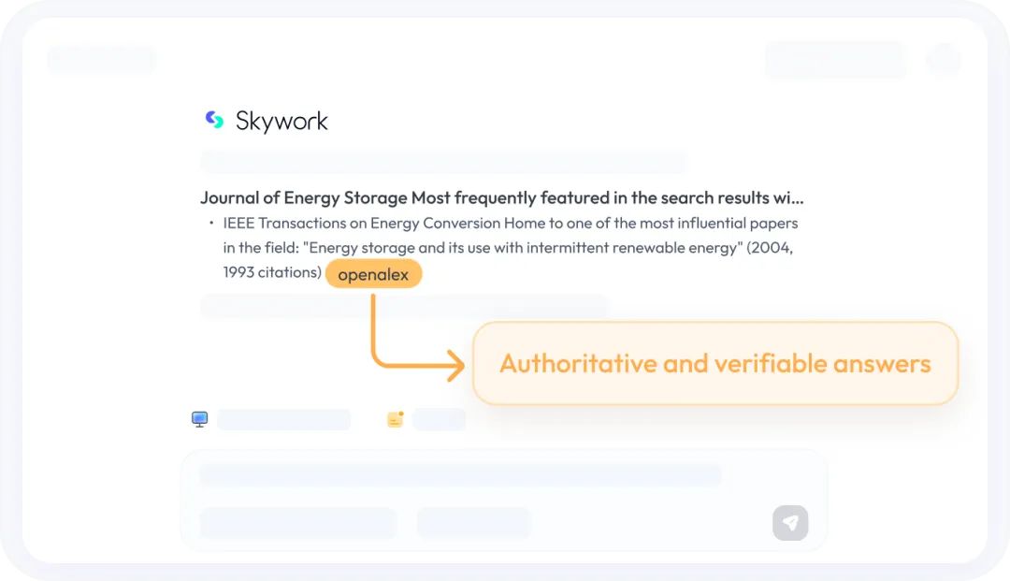Image resolution: width=1010 pixels, height=581 pixels.
Task: Click the round profile avatar placeholder
Action: (944, 59)
